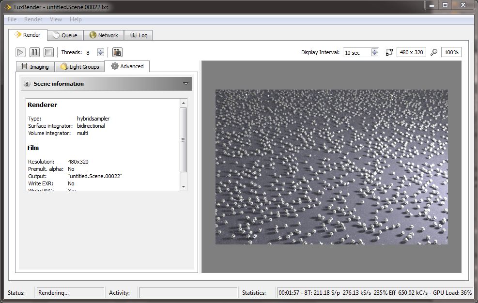Viewport: 478px width, 303px height.
Task: Open the View menu
Action: coord(56,19)
